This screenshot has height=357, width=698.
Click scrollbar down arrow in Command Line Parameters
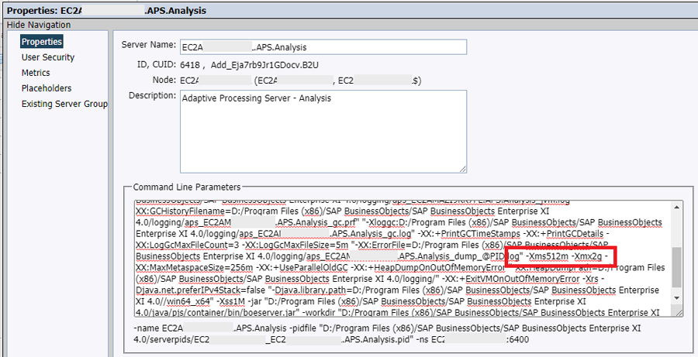pyautogui.click(x=677, y=298)
